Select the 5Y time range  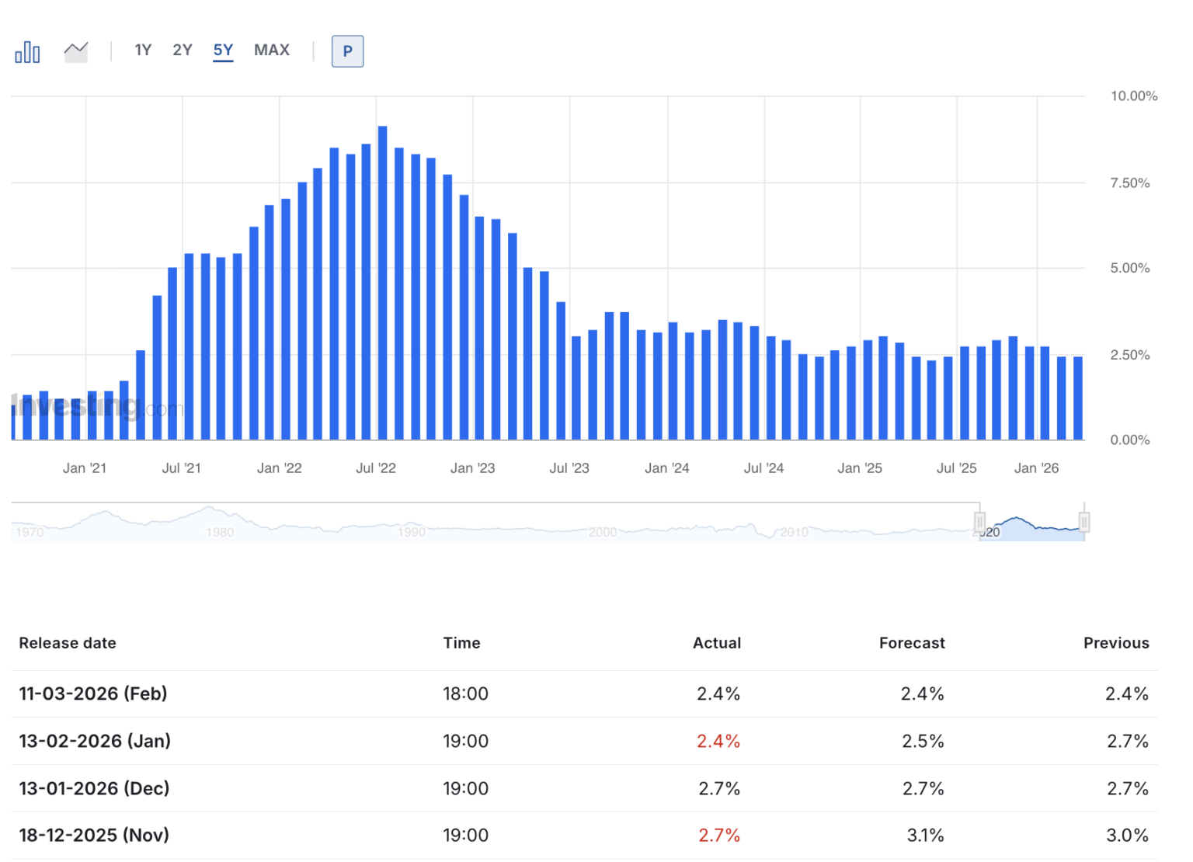223,50
